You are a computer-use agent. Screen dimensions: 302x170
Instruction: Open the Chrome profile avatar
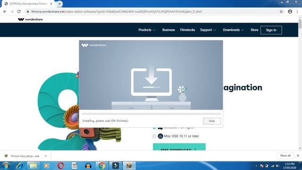point(290,11)
